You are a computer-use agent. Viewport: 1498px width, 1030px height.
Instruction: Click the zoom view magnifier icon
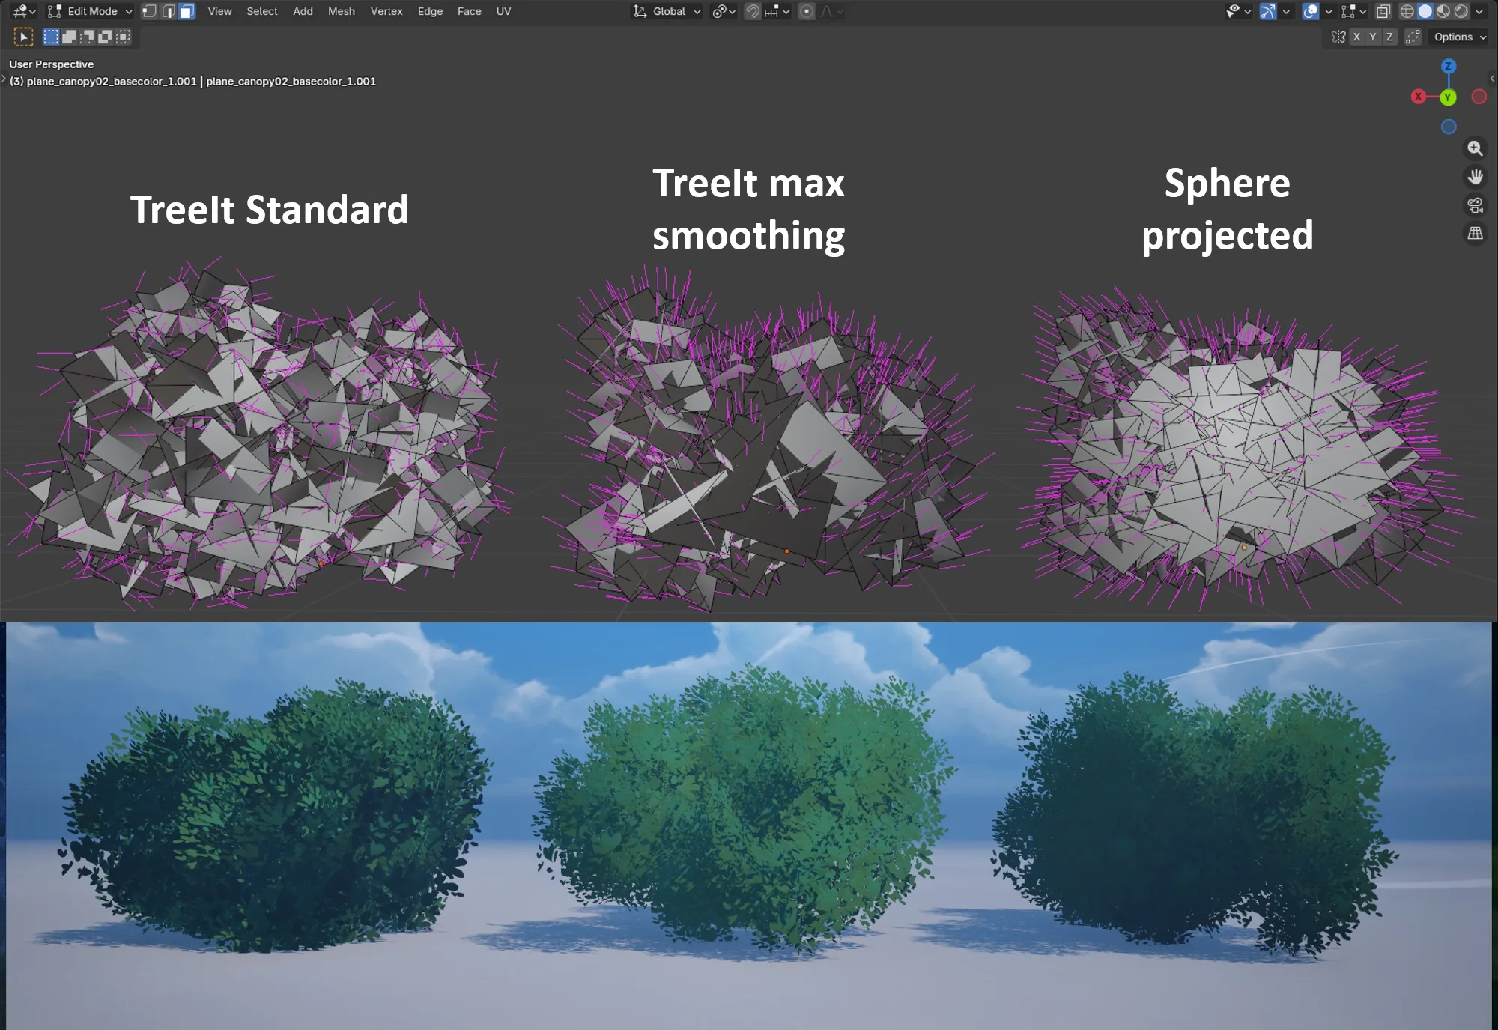tap(1475, 148)
